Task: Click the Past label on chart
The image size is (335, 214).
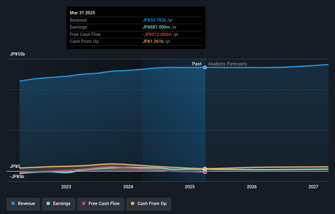Action: 197,64
